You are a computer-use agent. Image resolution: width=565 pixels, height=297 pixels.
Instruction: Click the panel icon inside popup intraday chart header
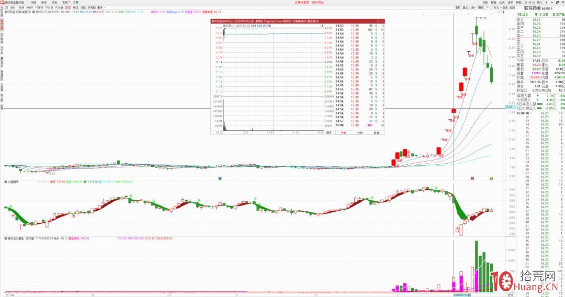tap(322, 26)
